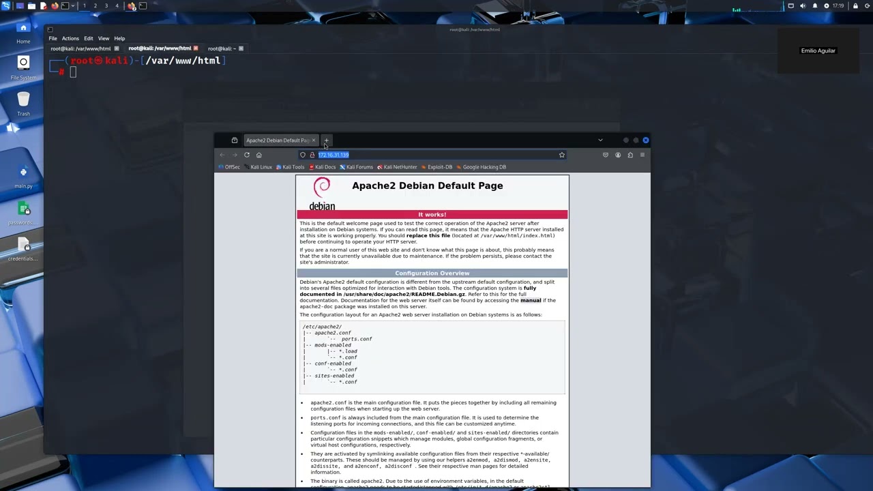
Task: Open the volume control tray icon
Action: [803, 5]
